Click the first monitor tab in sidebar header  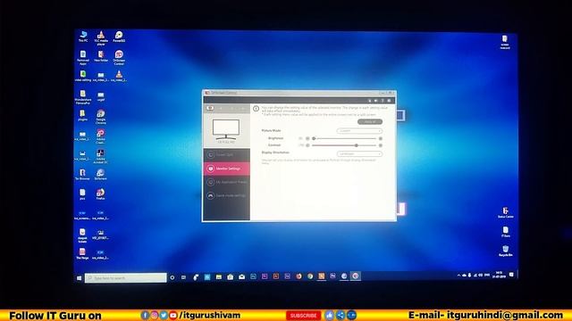coord(210,108)
